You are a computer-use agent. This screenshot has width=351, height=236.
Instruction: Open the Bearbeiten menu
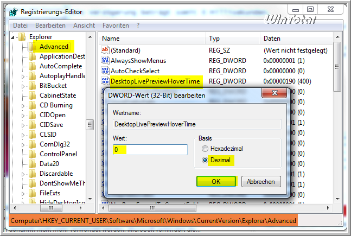[x=50, y=25]
